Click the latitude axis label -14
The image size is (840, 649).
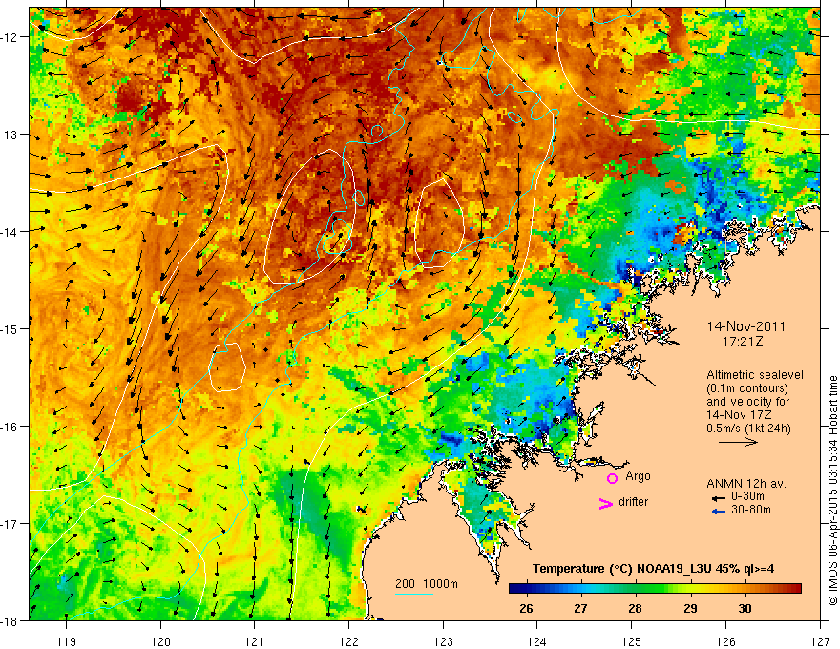11,232
